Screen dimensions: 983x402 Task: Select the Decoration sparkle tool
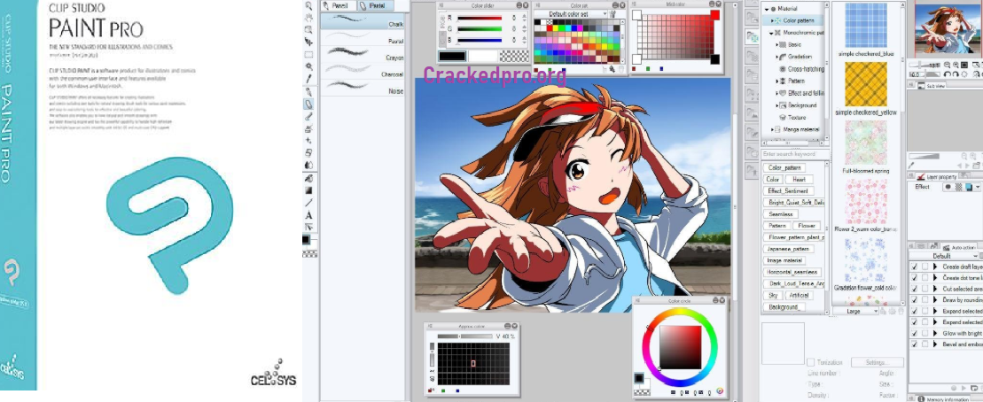[308, 141]
